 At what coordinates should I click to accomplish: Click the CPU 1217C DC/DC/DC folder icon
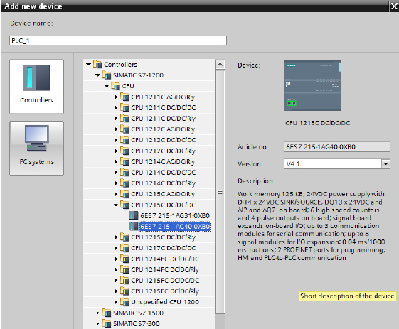(124, 248)
